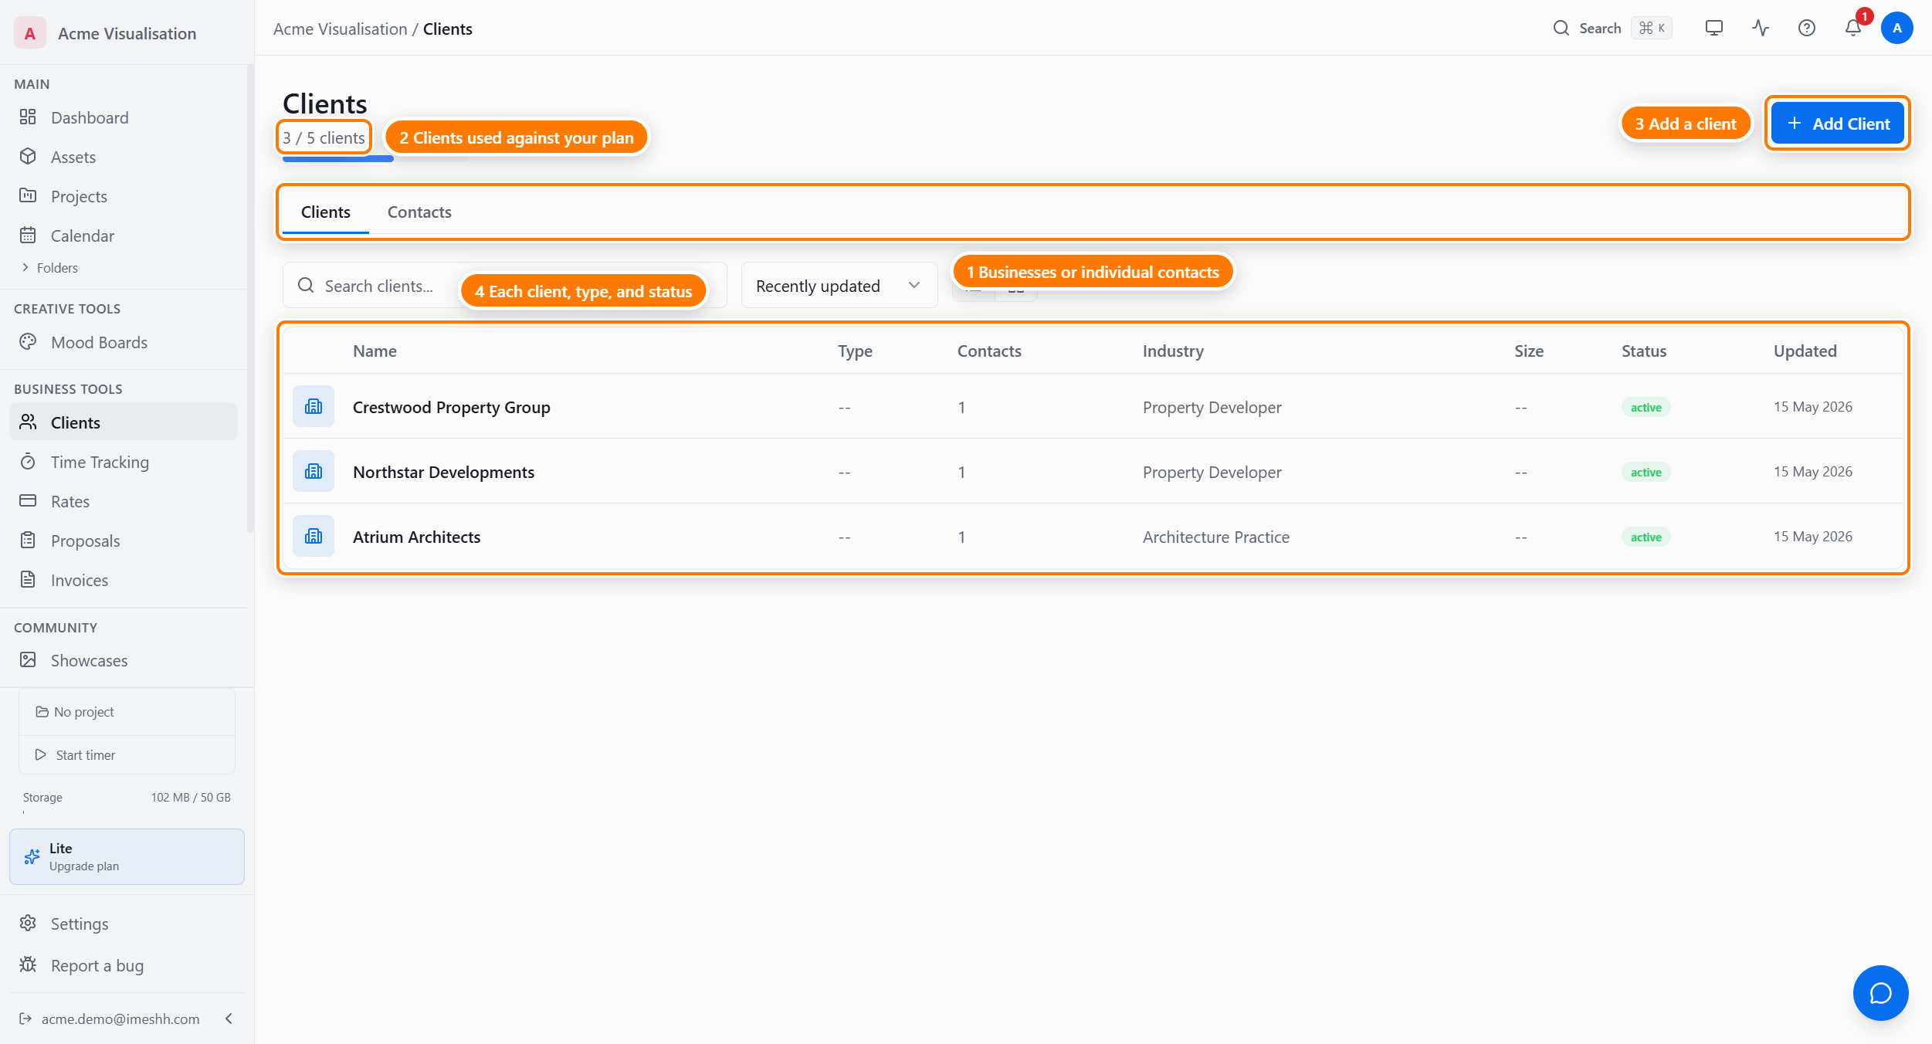Image resolution: width=1932 pixels, height=1044 pixels.
Task: Open Time Tracking in the sidebar
Action: click(x=124, y=462)
